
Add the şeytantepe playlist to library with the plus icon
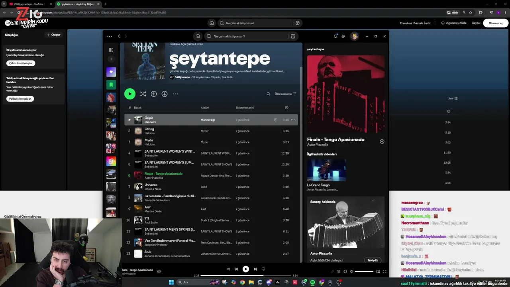(153, 94)
